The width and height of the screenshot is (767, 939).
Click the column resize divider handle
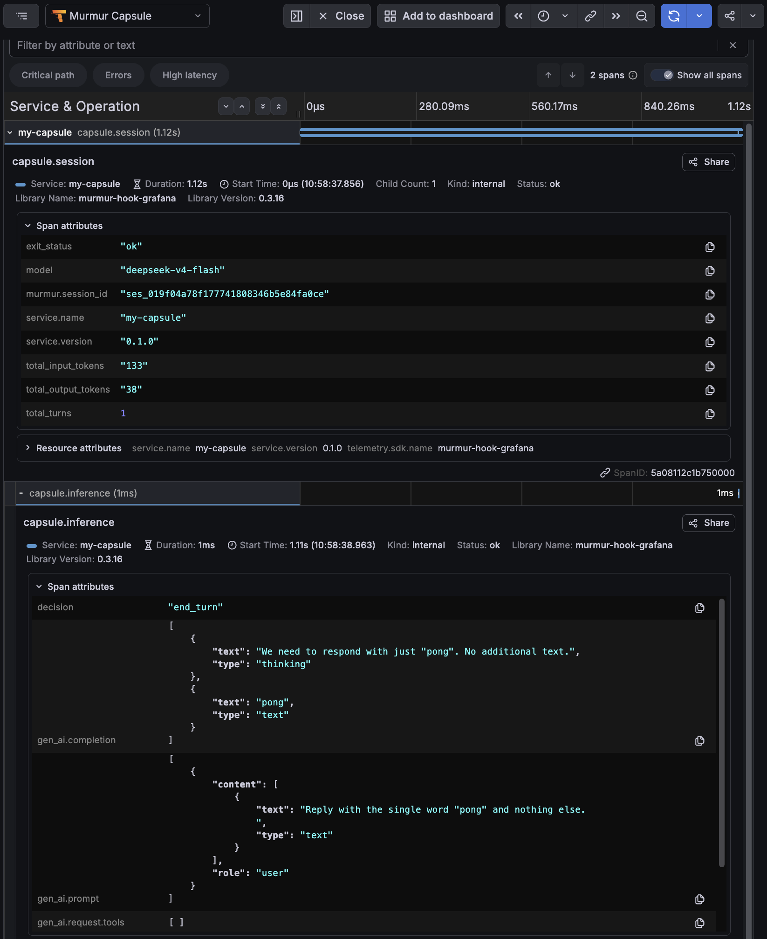click(299, 114)
